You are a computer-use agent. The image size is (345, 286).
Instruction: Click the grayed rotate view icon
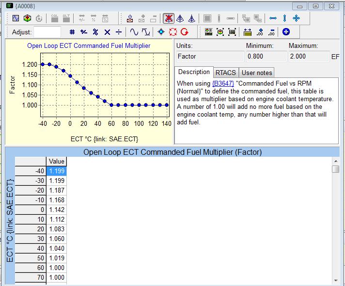pyautogui.click(x=39, y=18)
